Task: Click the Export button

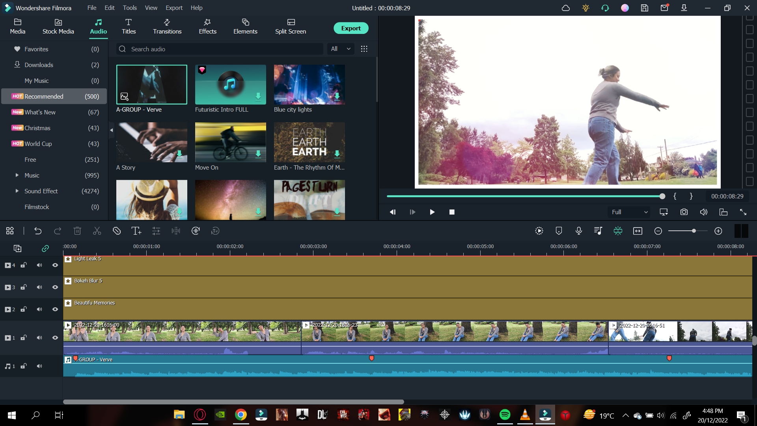Action: coord(351,28)
